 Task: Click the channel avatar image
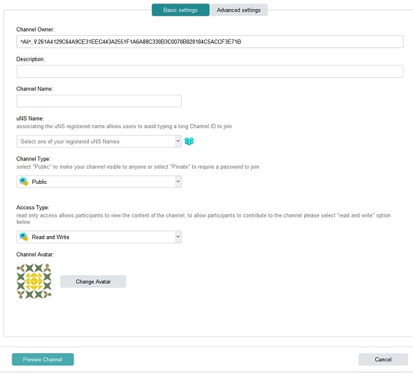click(34, 281)
